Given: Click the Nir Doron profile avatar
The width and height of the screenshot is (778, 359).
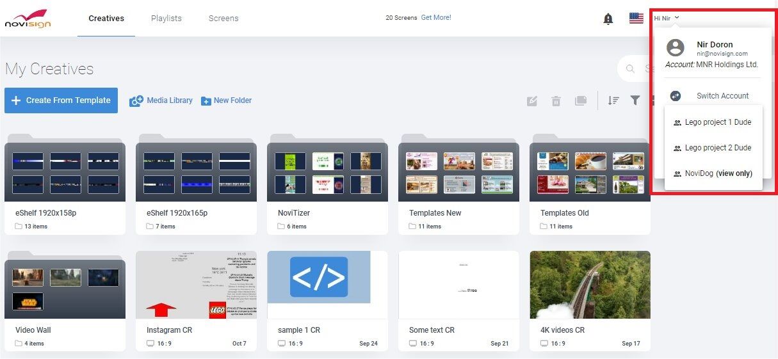Looking at the screenshot, I should (675, 48).
